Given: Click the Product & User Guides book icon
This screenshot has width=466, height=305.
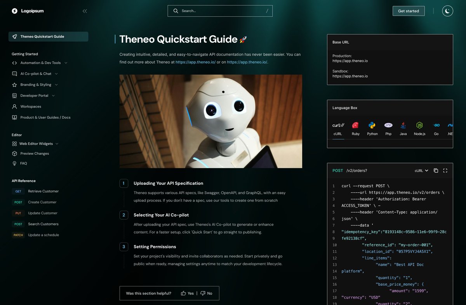Looking at the screenshot, I should point(14,117).
